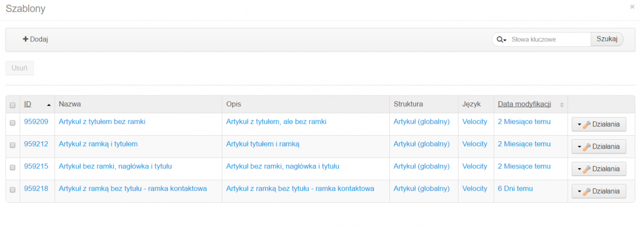
Task: Check the box for template 959209
Action: pos(12,123)
